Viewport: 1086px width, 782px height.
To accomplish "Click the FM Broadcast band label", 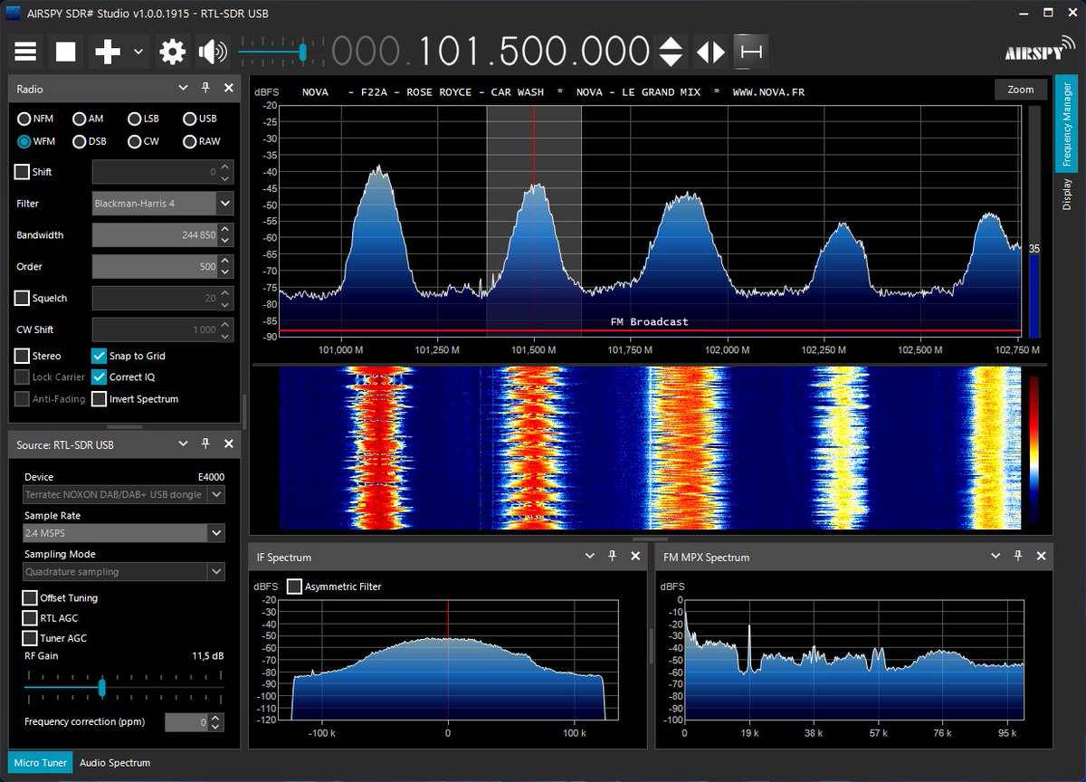I will click(x=650, y=322).
